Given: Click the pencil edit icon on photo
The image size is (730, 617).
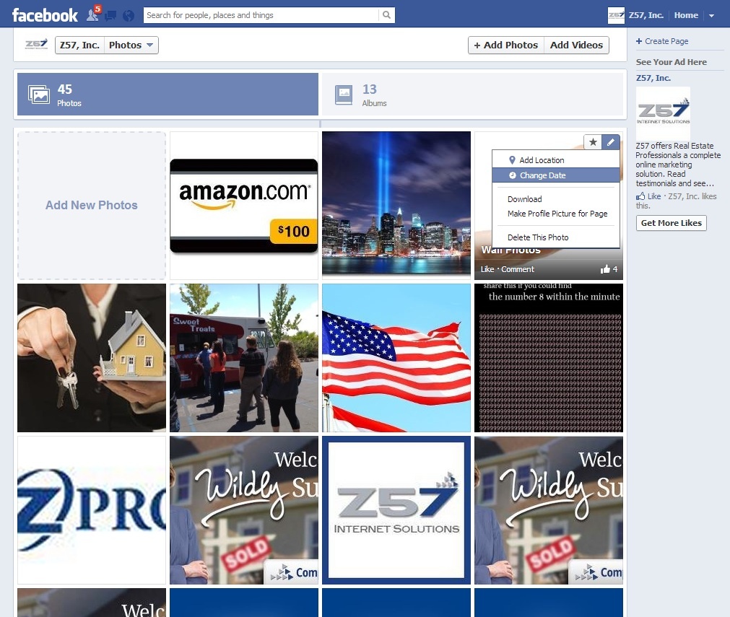Looking at the screenshot, I should (611, 142).
